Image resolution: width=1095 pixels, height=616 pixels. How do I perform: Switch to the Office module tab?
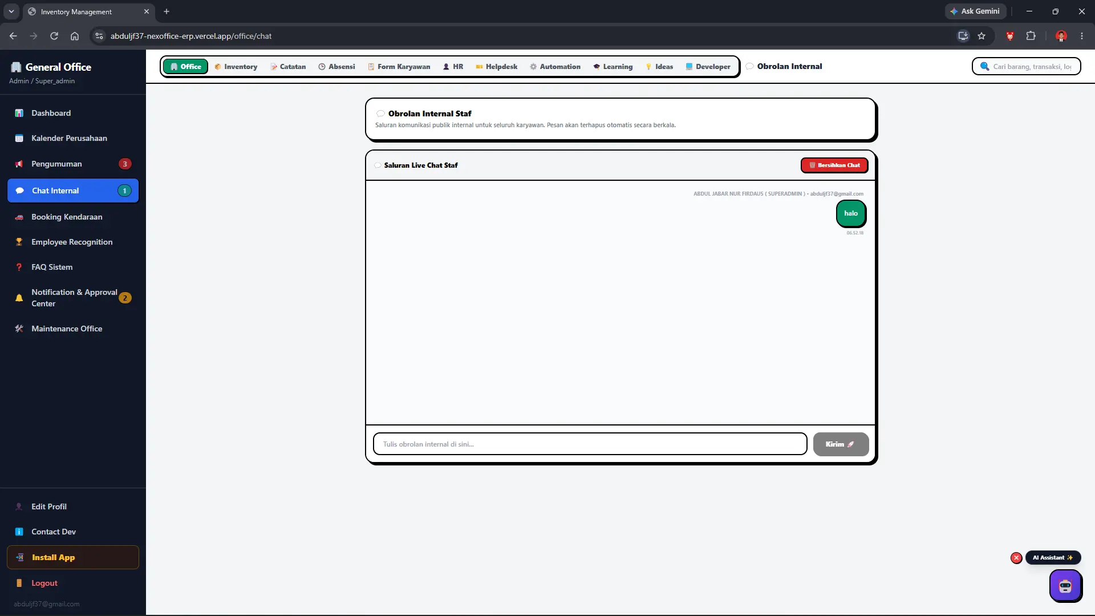tap(186, 67)
